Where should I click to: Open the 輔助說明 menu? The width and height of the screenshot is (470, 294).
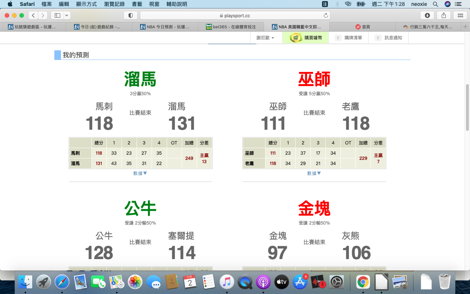[177, 4]
